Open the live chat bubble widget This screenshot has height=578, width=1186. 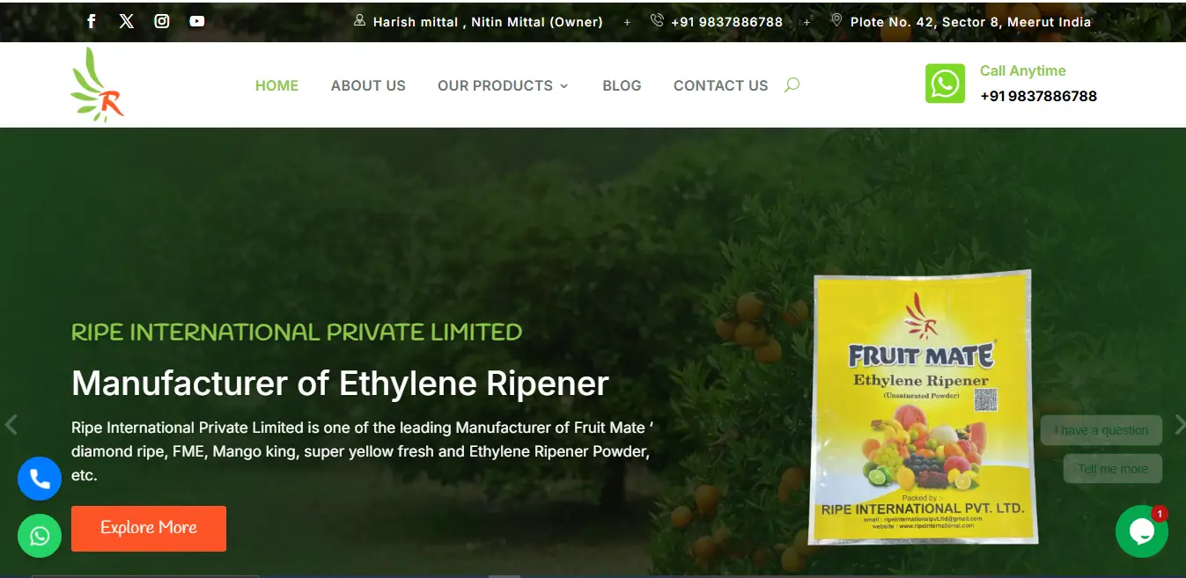coord(1141,531)
